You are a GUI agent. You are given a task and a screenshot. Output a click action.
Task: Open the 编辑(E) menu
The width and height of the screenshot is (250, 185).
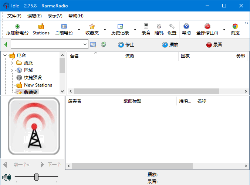point(34,16)
